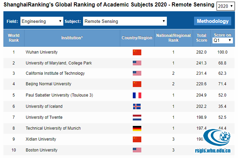Open California Institute of Technology link
The image size is (238, 158).
[x=55, y=73]
